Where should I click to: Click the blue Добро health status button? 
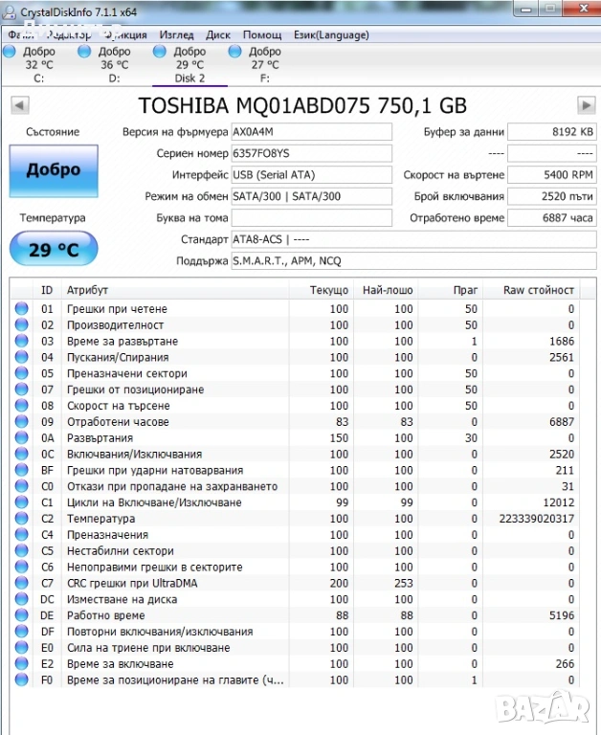tap(54, 170)
